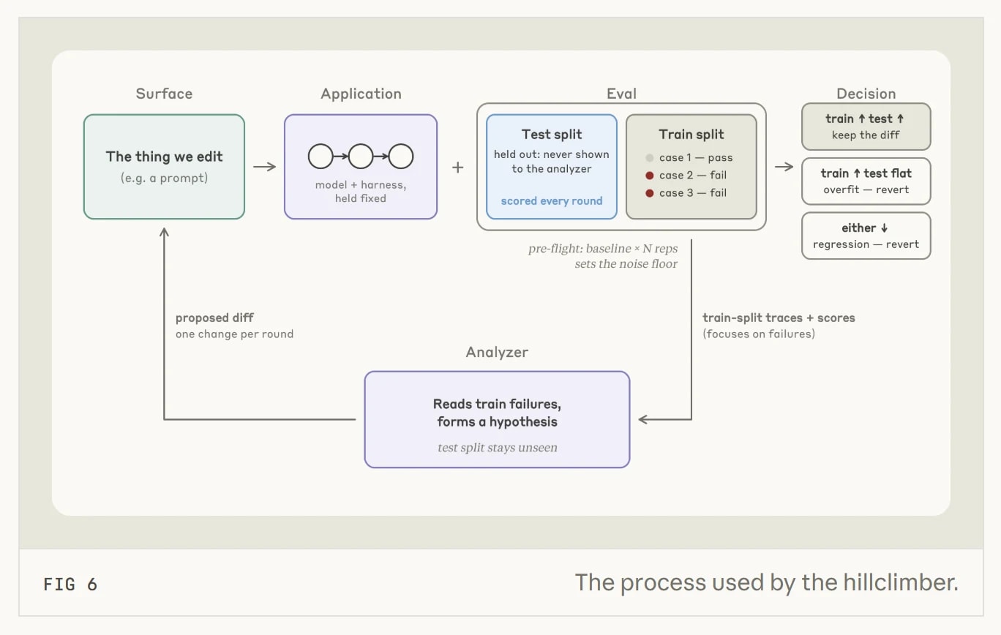Click the red dot beside case 2
The image size is (1001, 635).
(649, 176)
